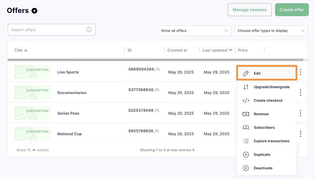Click the pencil icon beside Edit
The image size is (315, 179).
(x=246, y=73)
